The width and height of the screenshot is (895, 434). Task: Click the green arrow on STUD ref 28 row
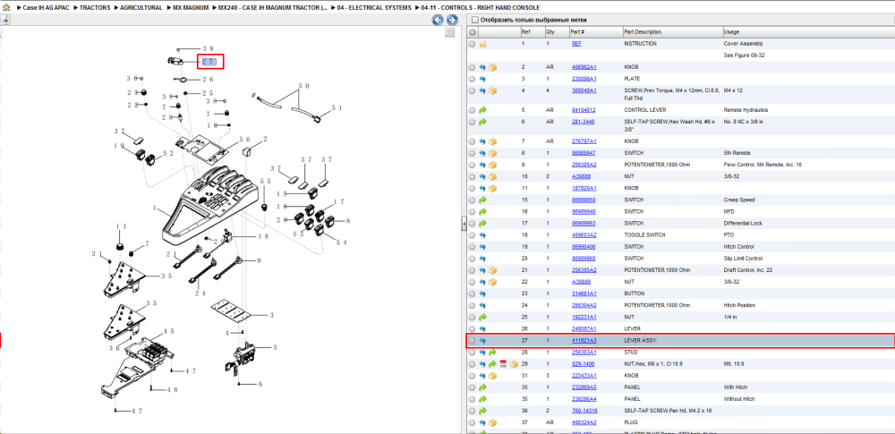click(x=492, y=353)
